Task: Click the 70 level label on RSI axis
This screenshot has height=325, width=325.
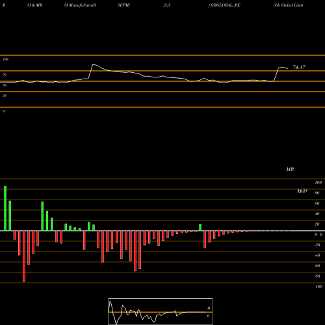Action: click(x=5, y=75)
